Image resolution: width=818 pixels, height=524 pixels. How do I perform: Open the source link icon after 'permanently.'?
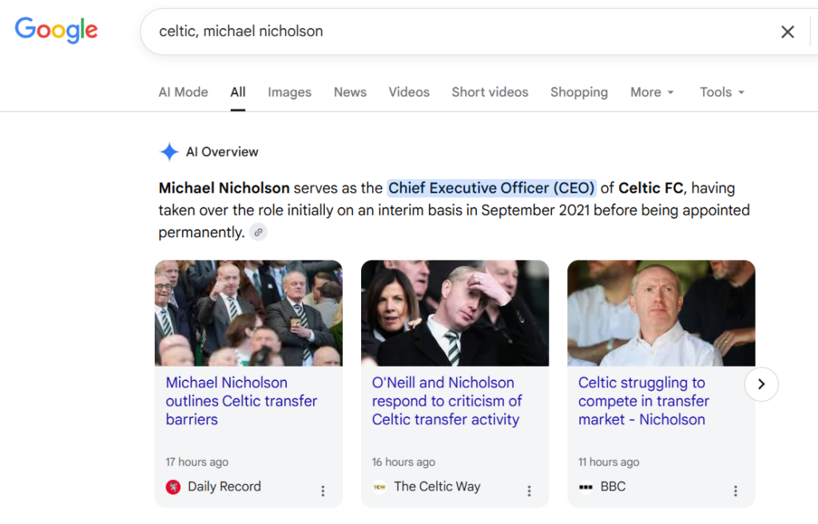[258, 232]
